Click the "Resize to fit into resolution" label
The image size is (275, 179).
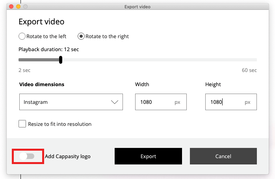59,124
